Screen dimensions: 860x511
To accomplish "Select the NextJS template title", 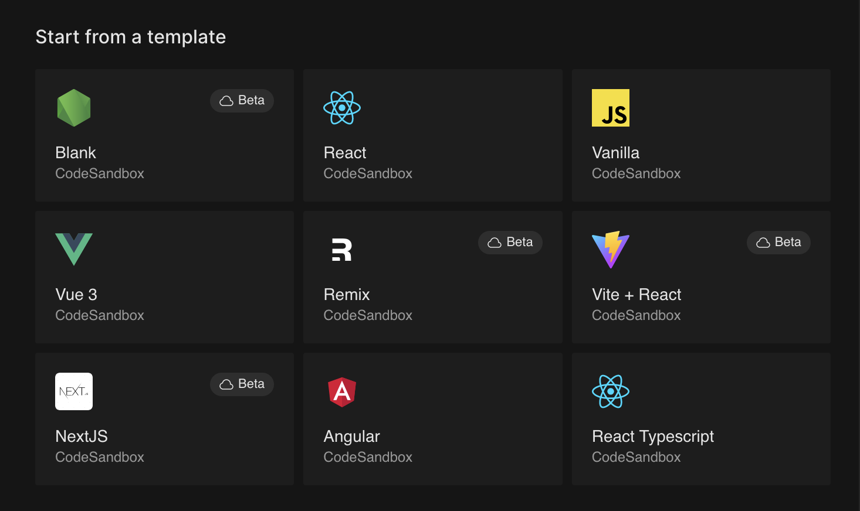I will tap(82, 437).
